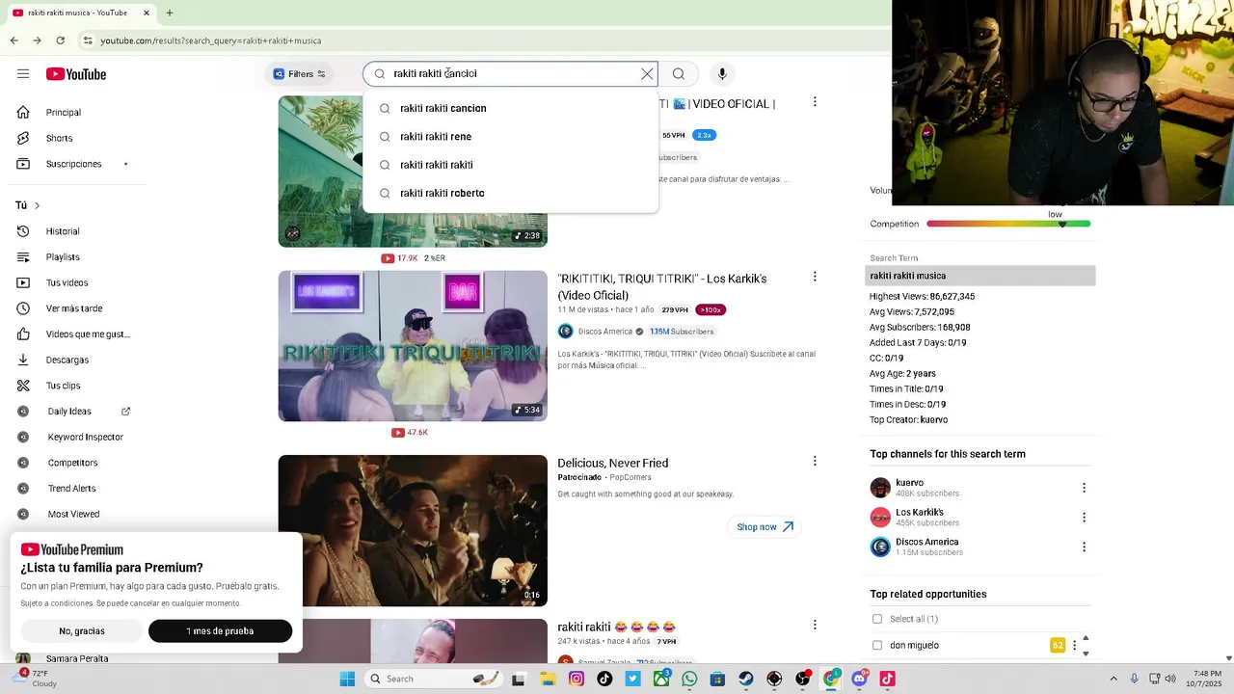Click inside the search input field
1234x694 pixels.
[511, 74]
